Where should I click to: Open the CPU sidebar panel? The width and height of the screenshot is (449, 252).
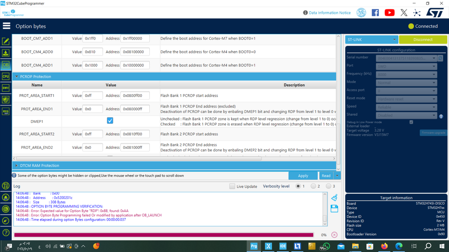pyautogui.click(x=6, y=76)
